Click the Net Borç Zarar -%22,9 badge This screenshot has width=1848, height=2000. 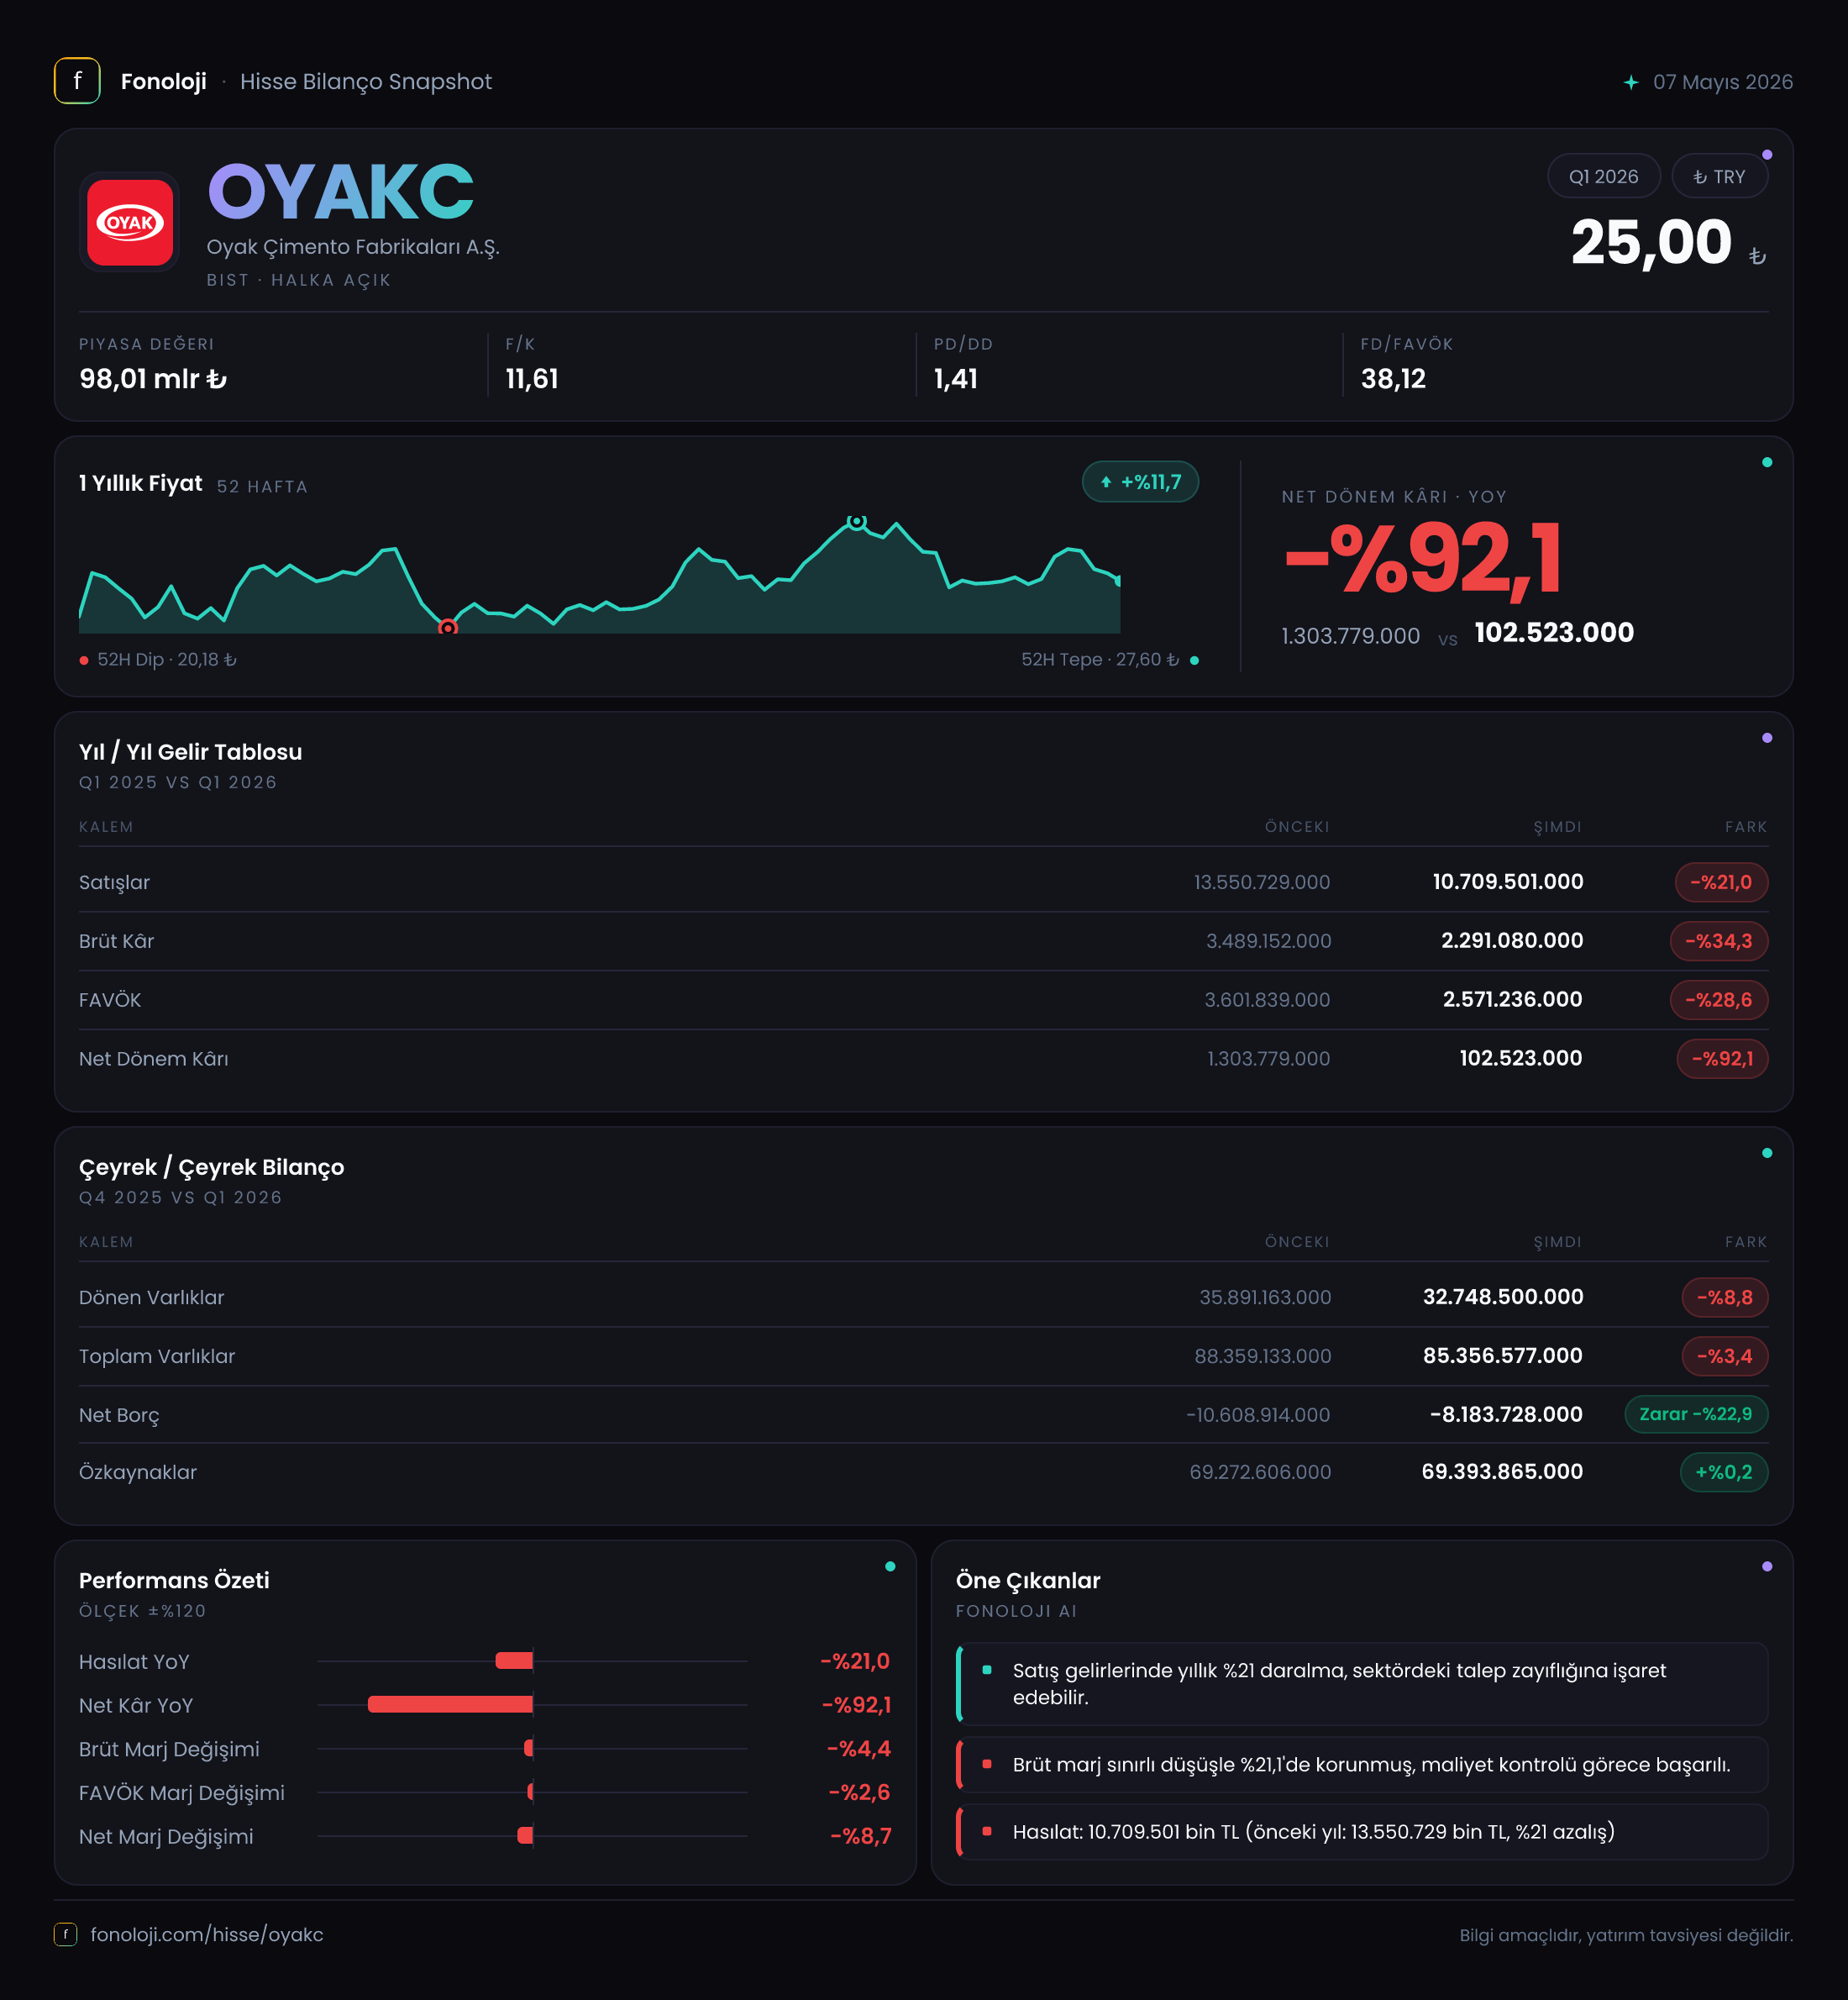pyautogui.click(x=1696, y=1415)
